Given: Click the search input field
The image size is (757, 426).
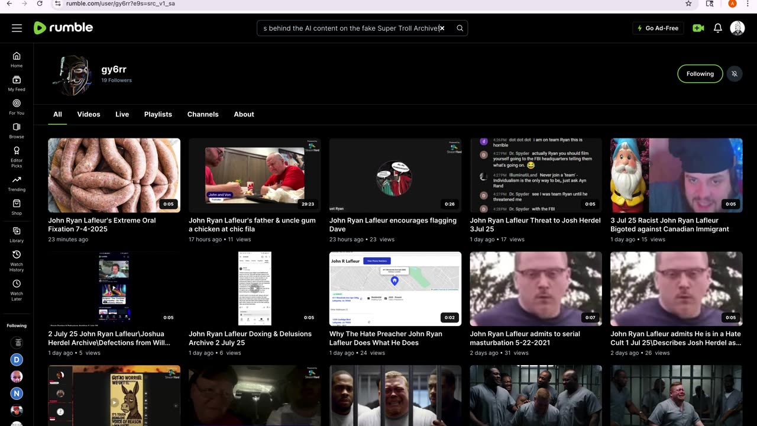Looking at the screenshot, I should [352, 28].
